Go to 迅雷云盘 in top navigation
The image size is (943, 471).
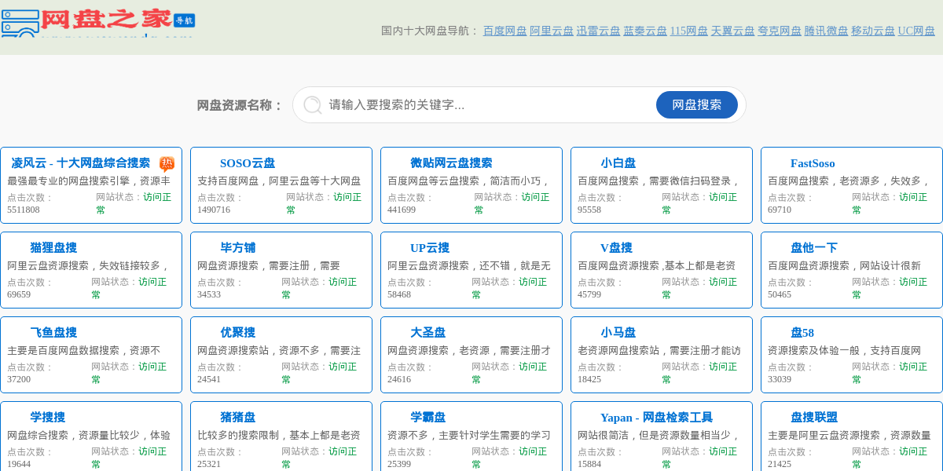click(x=598, y=31)
